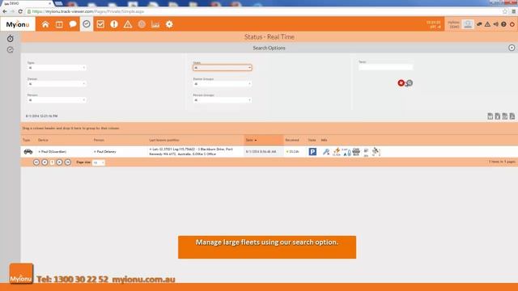Viewport: 518px width, 291px height.
Task: Click the Paul Delaney person cell
Action: pos(105,152)
